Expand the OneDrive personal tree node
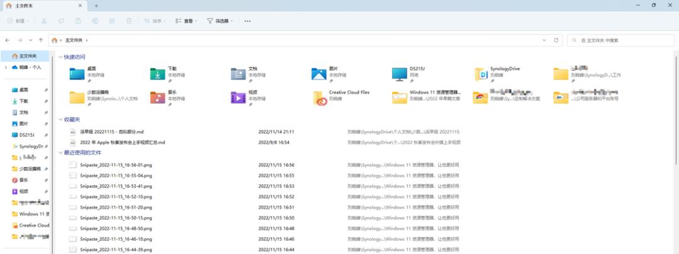679x254 pixels. point(6,67)
